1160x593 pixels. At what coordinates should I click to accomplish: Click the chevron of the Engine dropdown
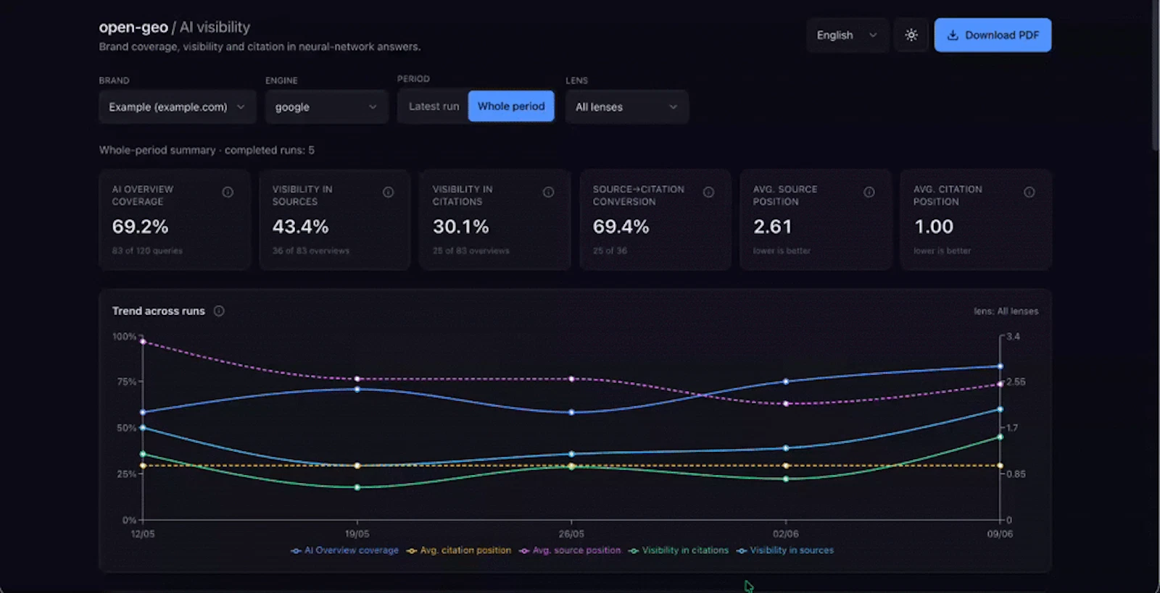(x=373, y=106)
